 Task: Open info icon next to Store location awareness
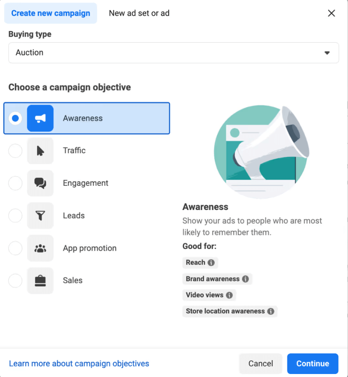tap(271, 311)
